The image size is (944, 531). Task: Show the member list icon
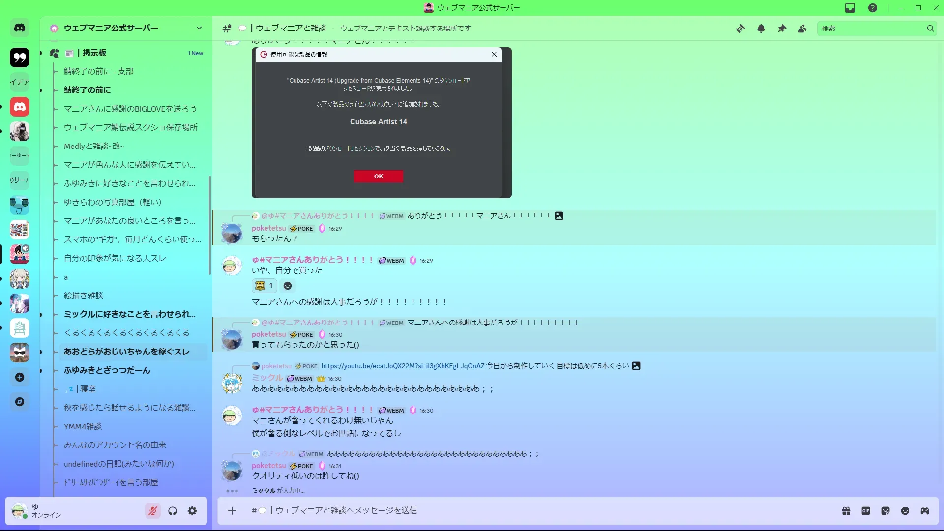(x=802, y=29)
